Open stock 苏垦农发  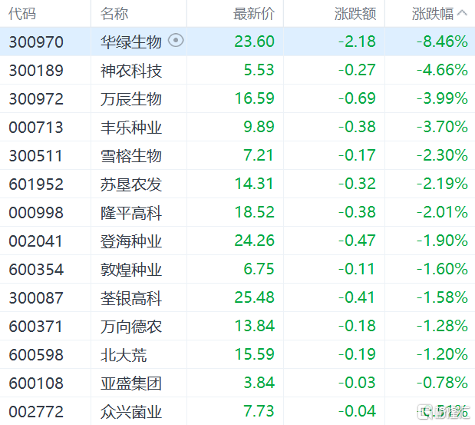(x=131, y=184)
